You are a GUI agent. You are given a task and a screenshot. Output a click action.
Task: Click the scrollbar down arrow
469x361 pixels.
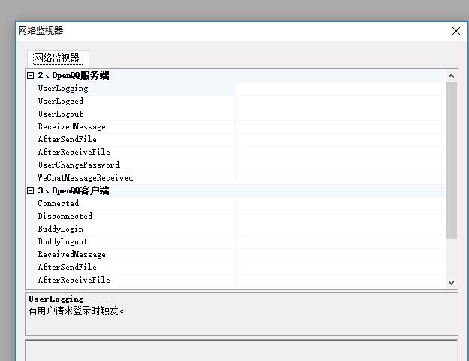[452, 282]
